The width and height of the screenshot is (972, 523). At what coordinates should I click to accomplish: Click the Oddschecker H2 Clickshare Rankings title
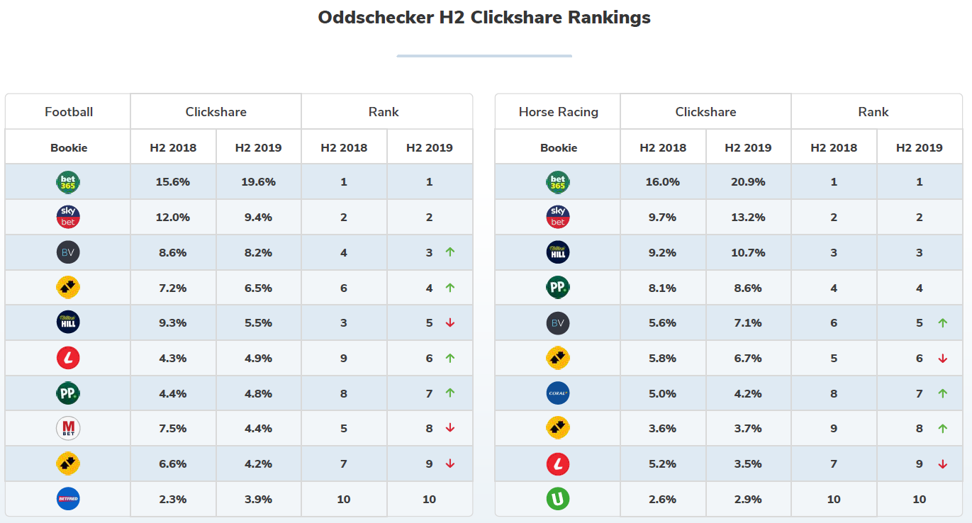[484, 18]
